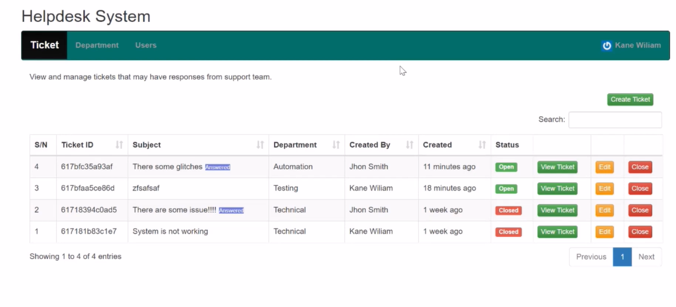Select page 1 in pagination
Image resolution: width=676 pixels, height=307 pixels.
coord(622,257)
